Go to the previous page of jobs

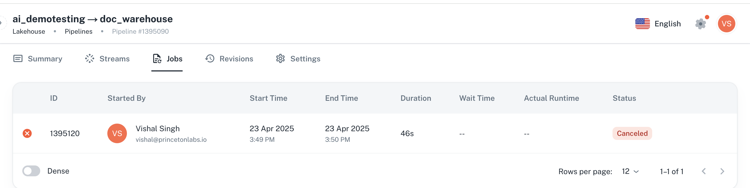pos(704,171)
